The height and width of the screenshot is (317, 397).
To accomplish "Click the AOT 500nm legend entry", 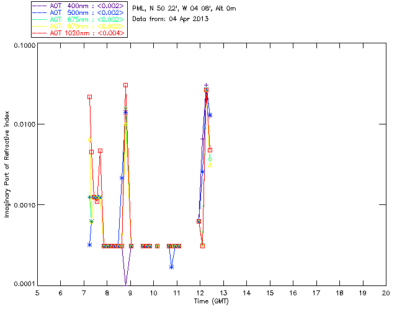I will coord(79,12).
